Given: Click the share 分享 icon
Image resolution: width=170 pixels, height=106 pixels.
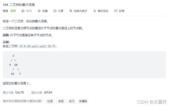Looking at the screenshot, I should point(55,11).
